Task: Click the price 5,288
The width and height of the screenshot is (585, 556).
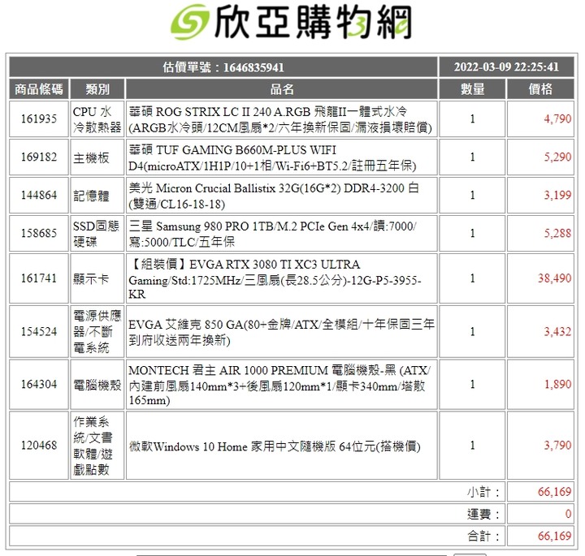Action: (557, 233)
